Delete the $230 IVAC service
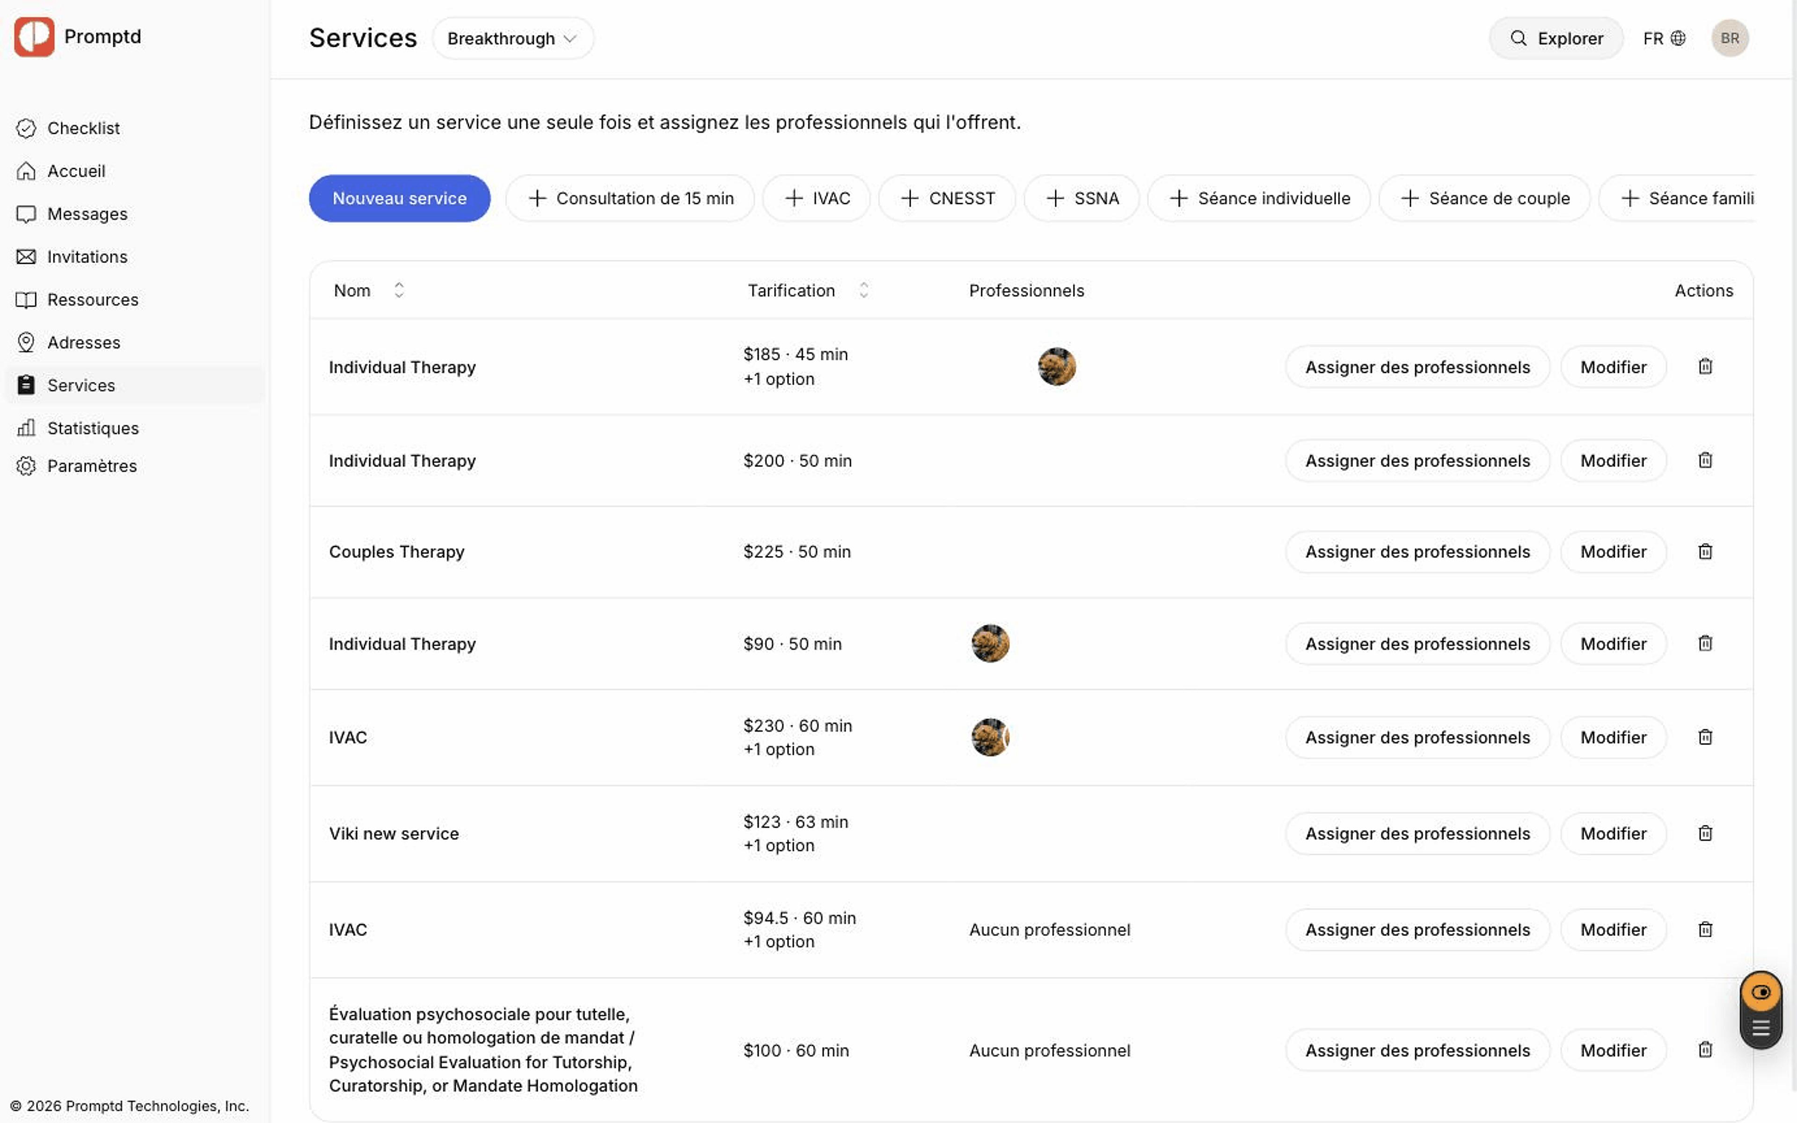 pyautogui.click(x=1706, y=737)
